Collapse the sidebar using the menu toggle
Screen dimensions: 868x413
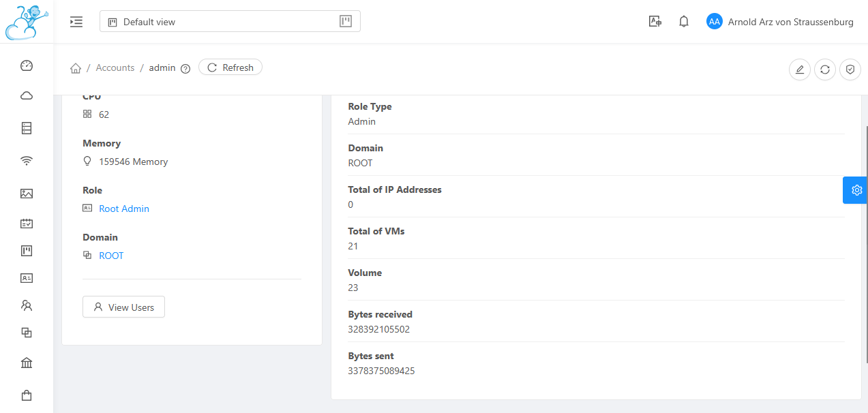tap(76, 21)
